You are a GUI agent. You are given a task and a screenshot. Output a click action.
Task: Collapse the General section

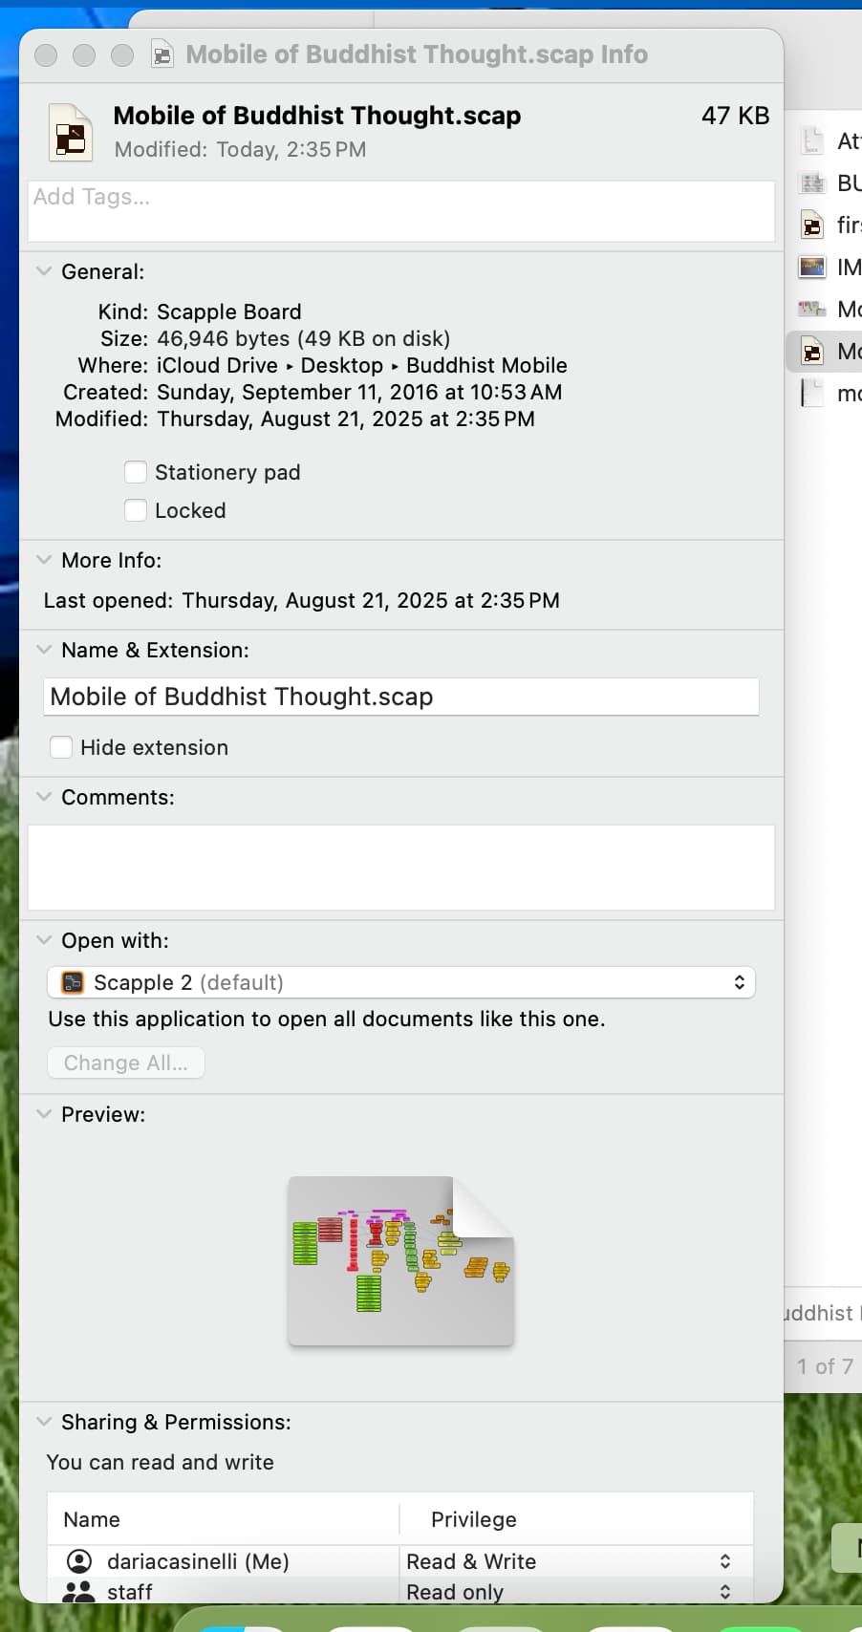[44, 271]
